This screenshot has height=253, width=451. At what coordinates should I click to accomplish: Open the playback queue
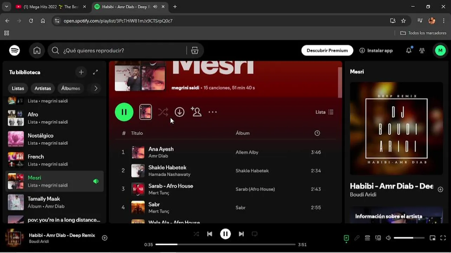click(x=367, y=238)
